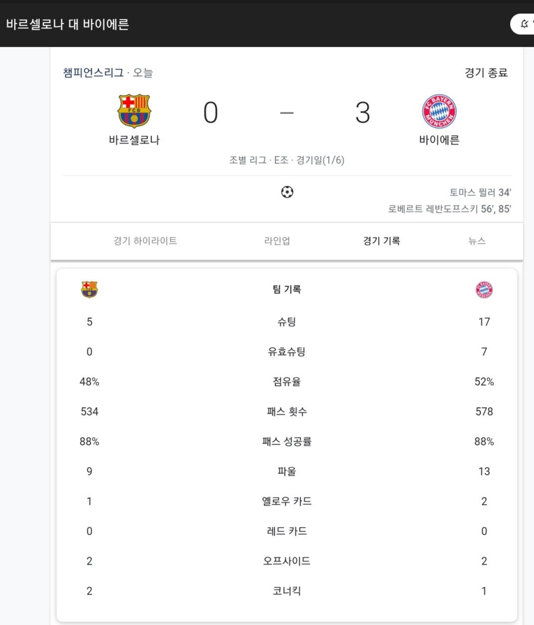
Task: Click the large Bayern München crest
Action: (x=439, y=111)
